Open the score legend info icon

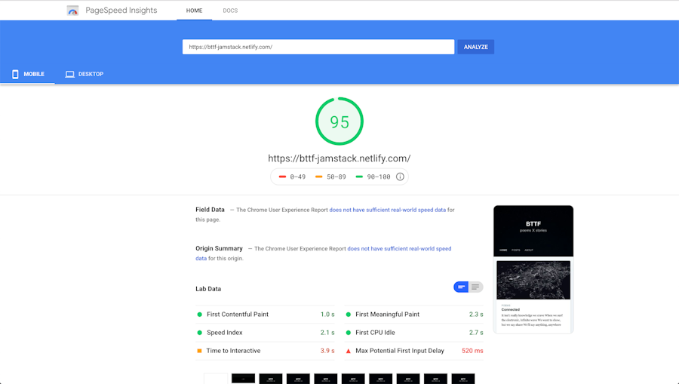coord(400,177)
